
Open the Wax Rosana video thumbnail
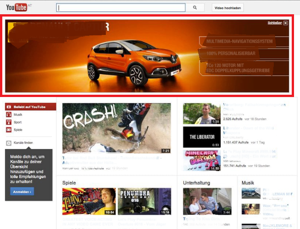pos(251,209)
